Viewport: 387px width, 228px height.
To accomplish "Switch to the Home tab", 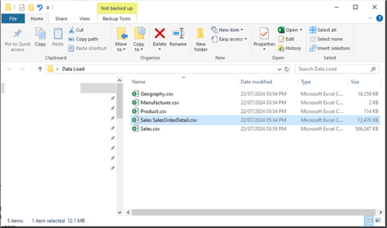I will tap(37, 19).
